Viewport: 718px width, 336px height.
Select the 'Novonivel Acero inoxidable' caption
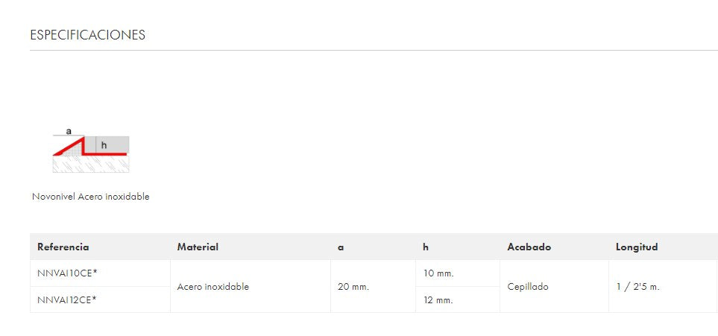[x=91, y=197]
